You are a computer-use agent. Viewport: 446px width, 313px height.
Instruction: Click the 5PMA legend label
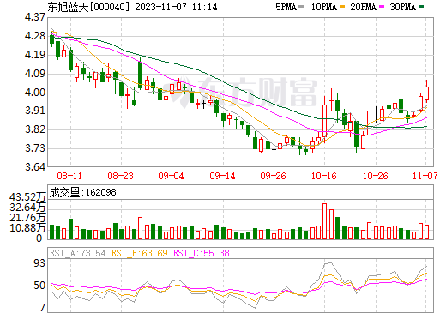tap(286, 7)
